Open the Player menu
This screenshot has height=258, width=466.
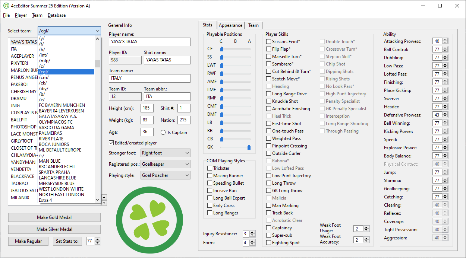click(21, 15)
